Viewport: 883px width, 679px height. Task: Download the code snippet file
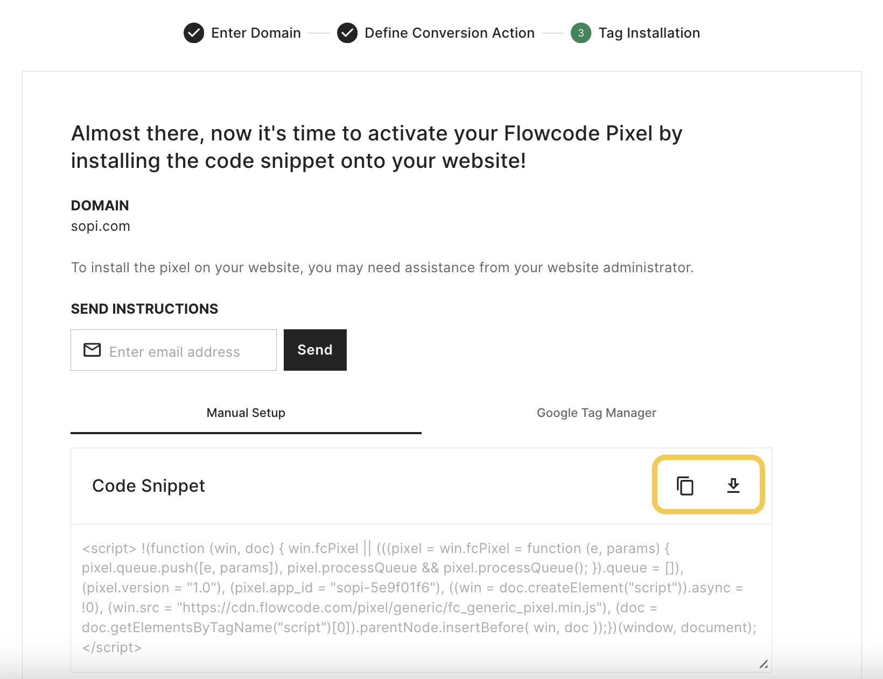pyautogui.click(x=733, y=486)
